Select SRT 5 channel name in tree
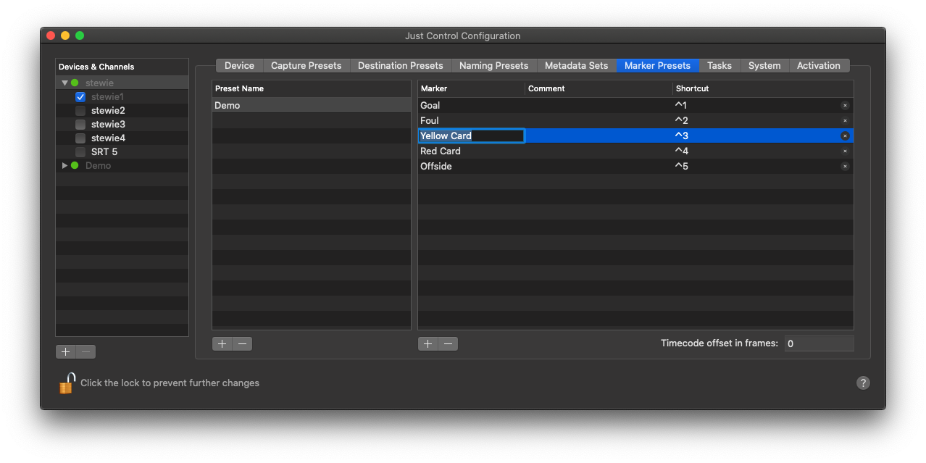The width and height of the screenshot is (926, 463). coord(104,151)
